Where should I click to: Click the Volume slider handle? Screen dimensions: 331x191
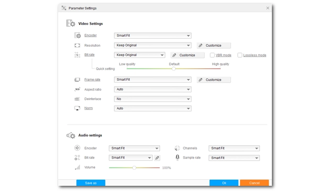click(x=134, y=167)
